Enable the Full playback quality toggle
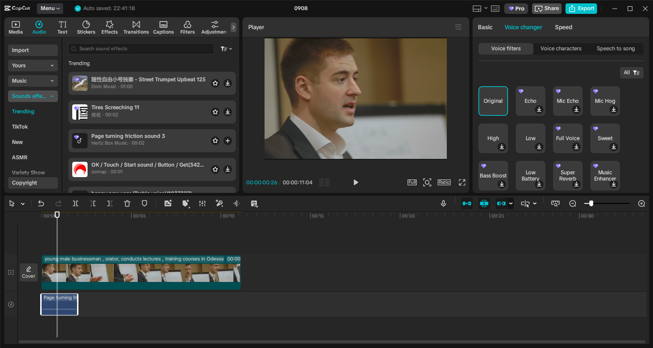The height and width of the screenshot is (348, 653). tap(411, 182)
